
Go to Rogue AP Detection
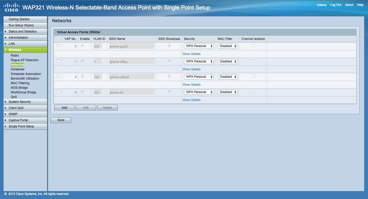click(x=25, y=60)
